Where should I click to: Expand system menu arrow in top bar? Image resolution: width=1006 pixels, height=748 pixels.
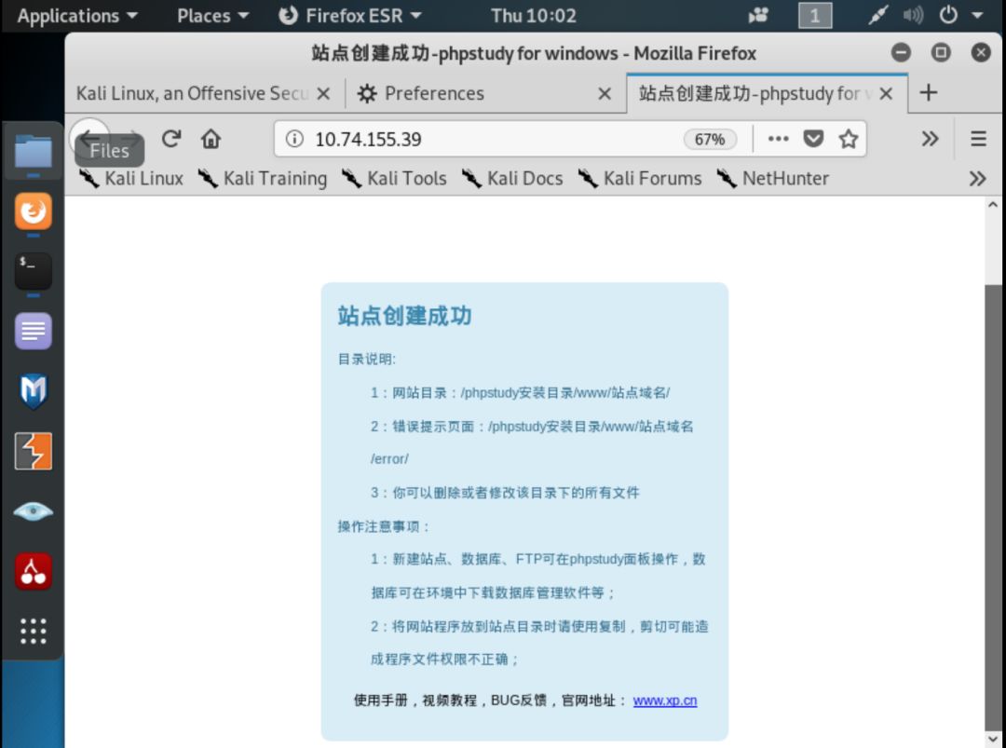point(977,16)
